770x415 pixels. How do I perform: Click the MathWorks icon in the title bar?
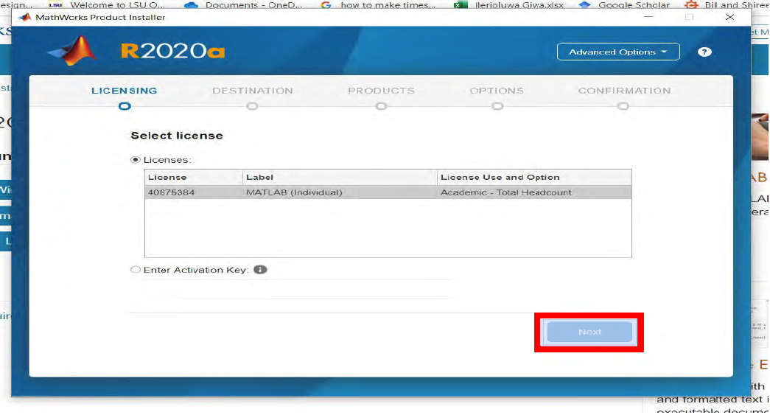point(24,17)
